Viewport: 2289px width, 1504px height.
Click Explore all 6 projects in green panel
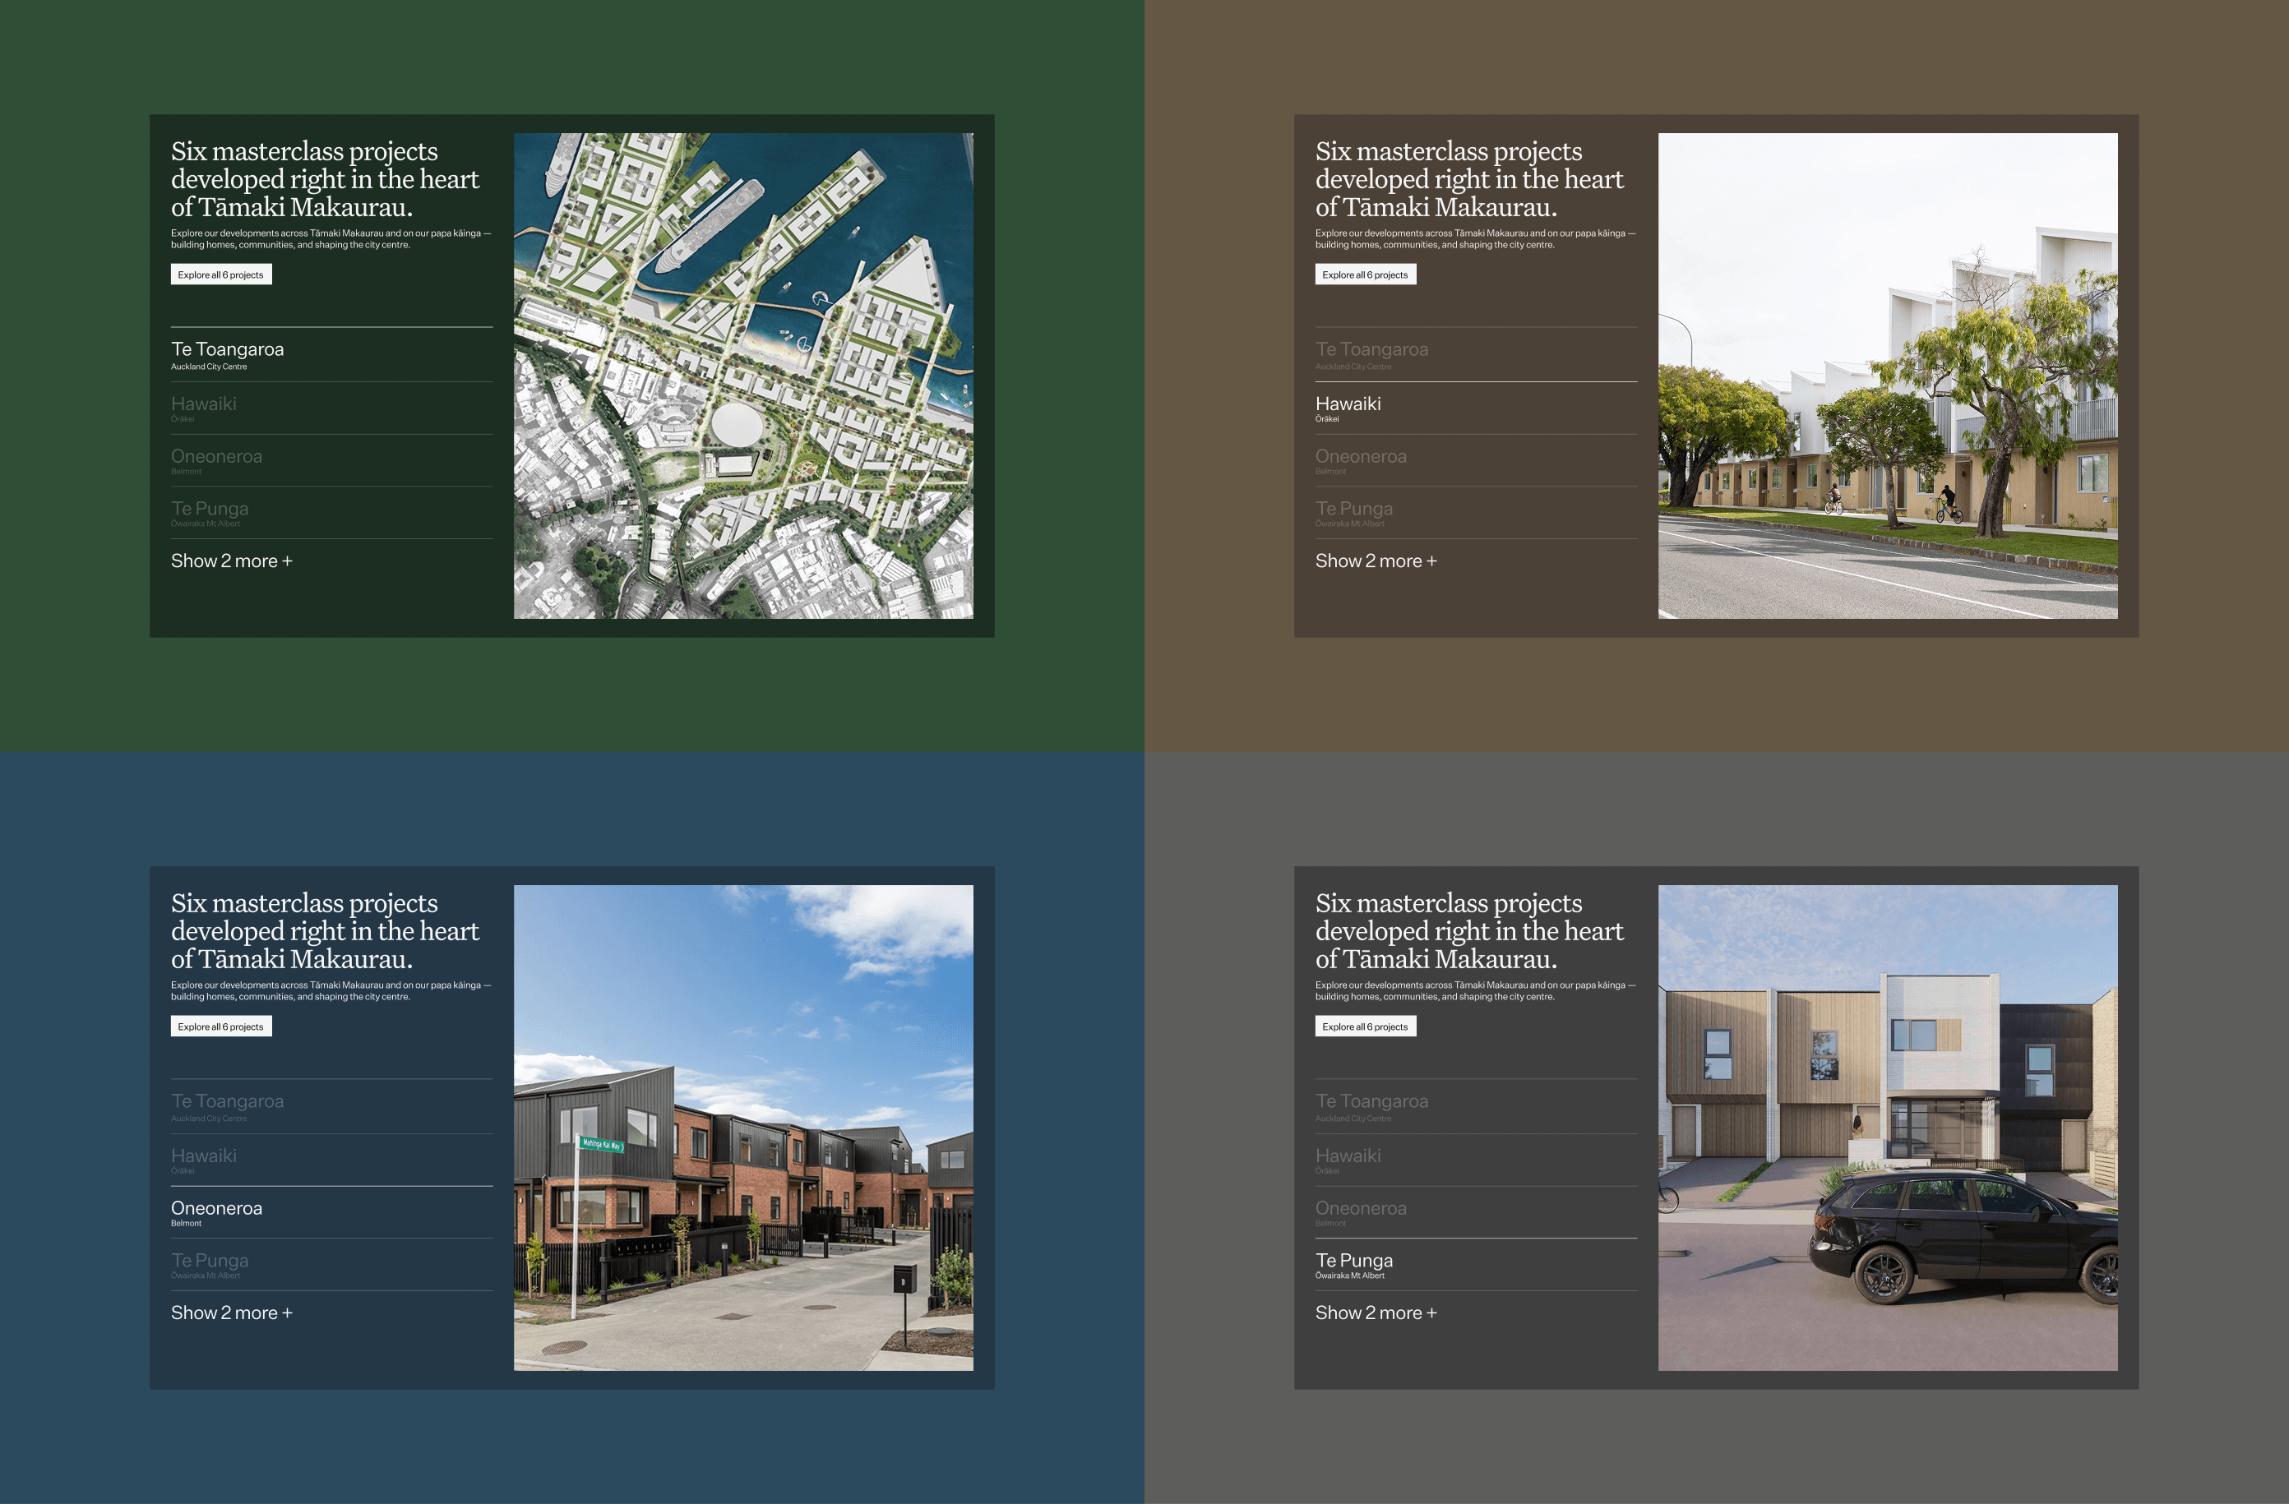[221, 275]
